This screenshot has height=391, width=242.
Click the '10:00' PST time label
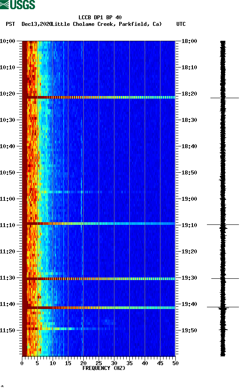tap(7, 41)
